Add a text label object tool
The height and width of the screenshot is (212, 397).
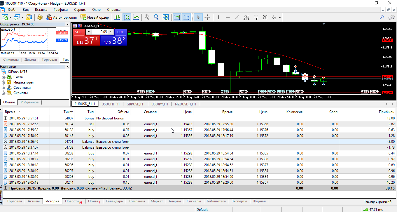click(x=265, y=18)
